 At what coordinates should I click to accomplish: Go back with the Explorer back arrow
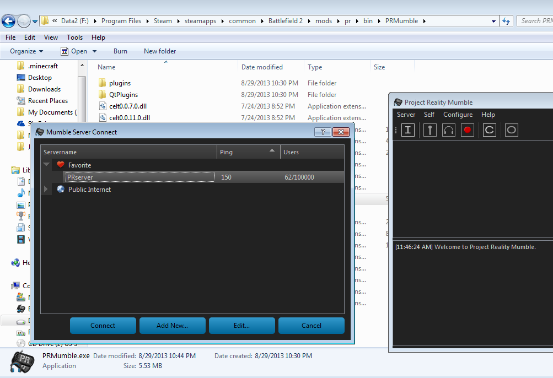tap(8, 21)
